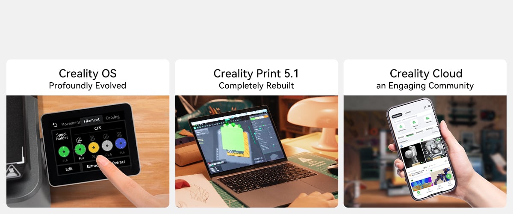Tap the notification bell icon on phone
The width and height of the screenshot is (513, 214).
tap(429, 107)
